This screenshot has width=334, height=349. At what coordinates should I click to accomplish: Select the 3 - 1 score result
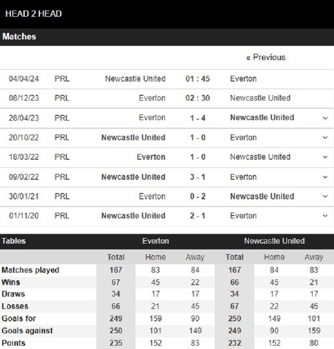coord(198,177)
